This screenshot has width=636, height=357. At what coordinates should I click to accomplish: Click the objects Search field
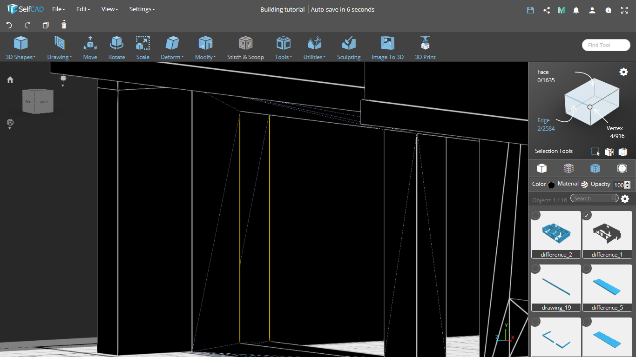click(x=595, y=198)
